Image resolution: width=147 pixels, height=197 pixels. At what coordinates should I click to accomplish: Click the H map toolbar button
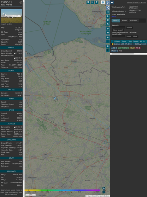[x=92, y=2]
